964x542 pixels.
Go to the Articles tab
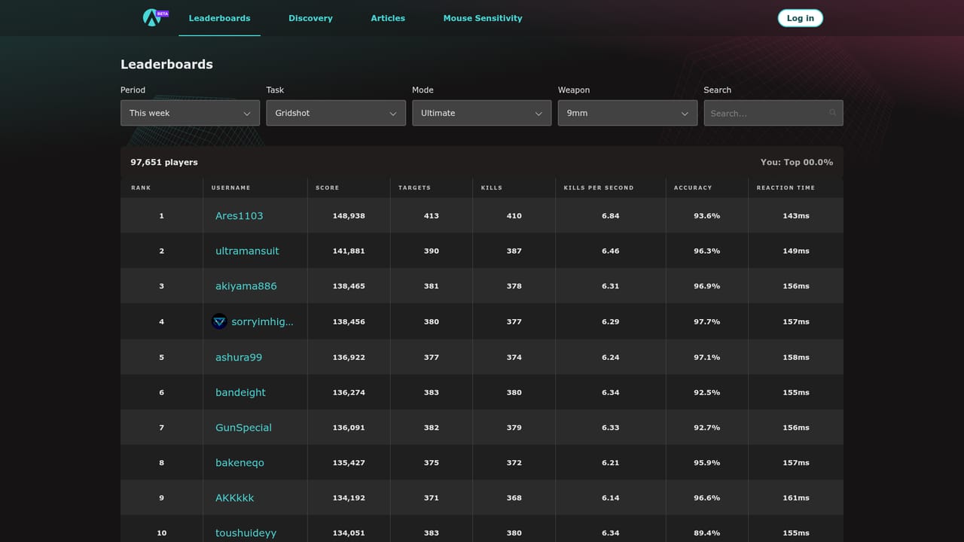pyautogui.click(x=388, y=18)
